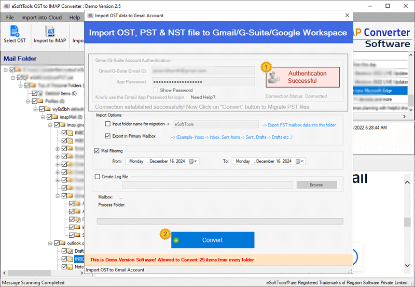Viewport: 415px width, 287px height.
Task: Collapse the Top of Personal Folders node
Action: point(21,85)
